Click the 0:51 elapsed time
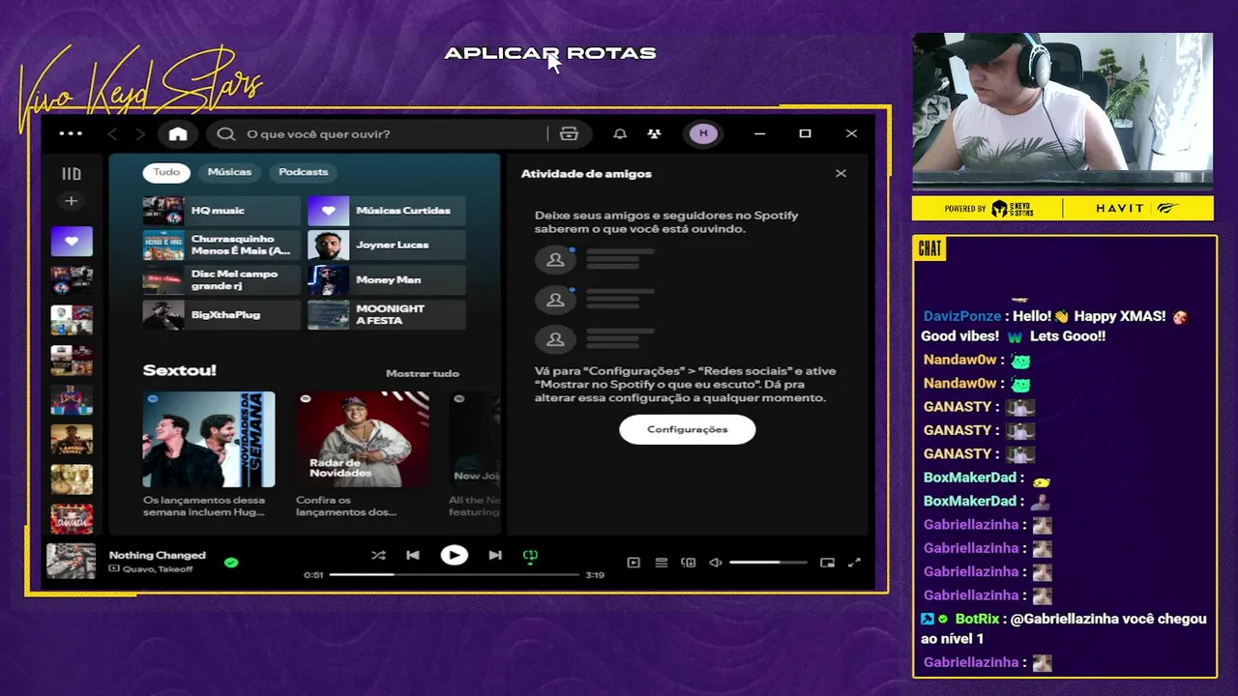This screenshot has width=1238, height=696. tap(313, 575)
